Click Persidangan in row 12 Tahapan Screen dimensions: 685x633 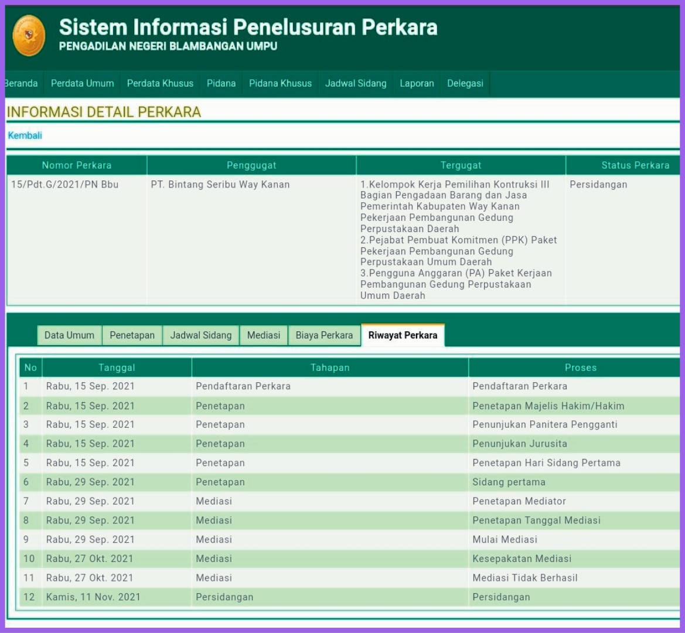pos(224,597)
